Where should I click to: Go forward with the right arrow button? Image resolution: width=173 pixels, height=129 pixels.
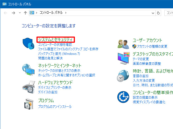point(14,13)
